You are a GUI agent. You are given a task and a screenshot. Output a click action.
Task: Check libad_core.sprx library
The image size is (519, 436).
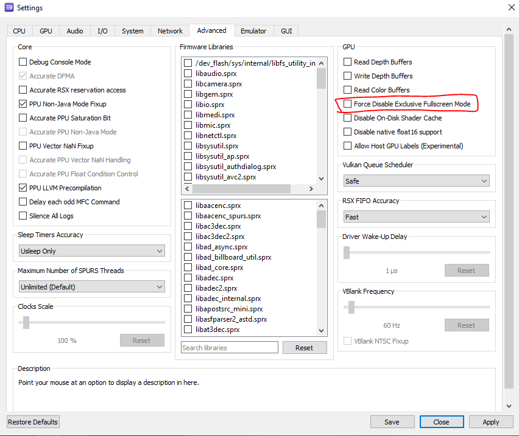188,268
